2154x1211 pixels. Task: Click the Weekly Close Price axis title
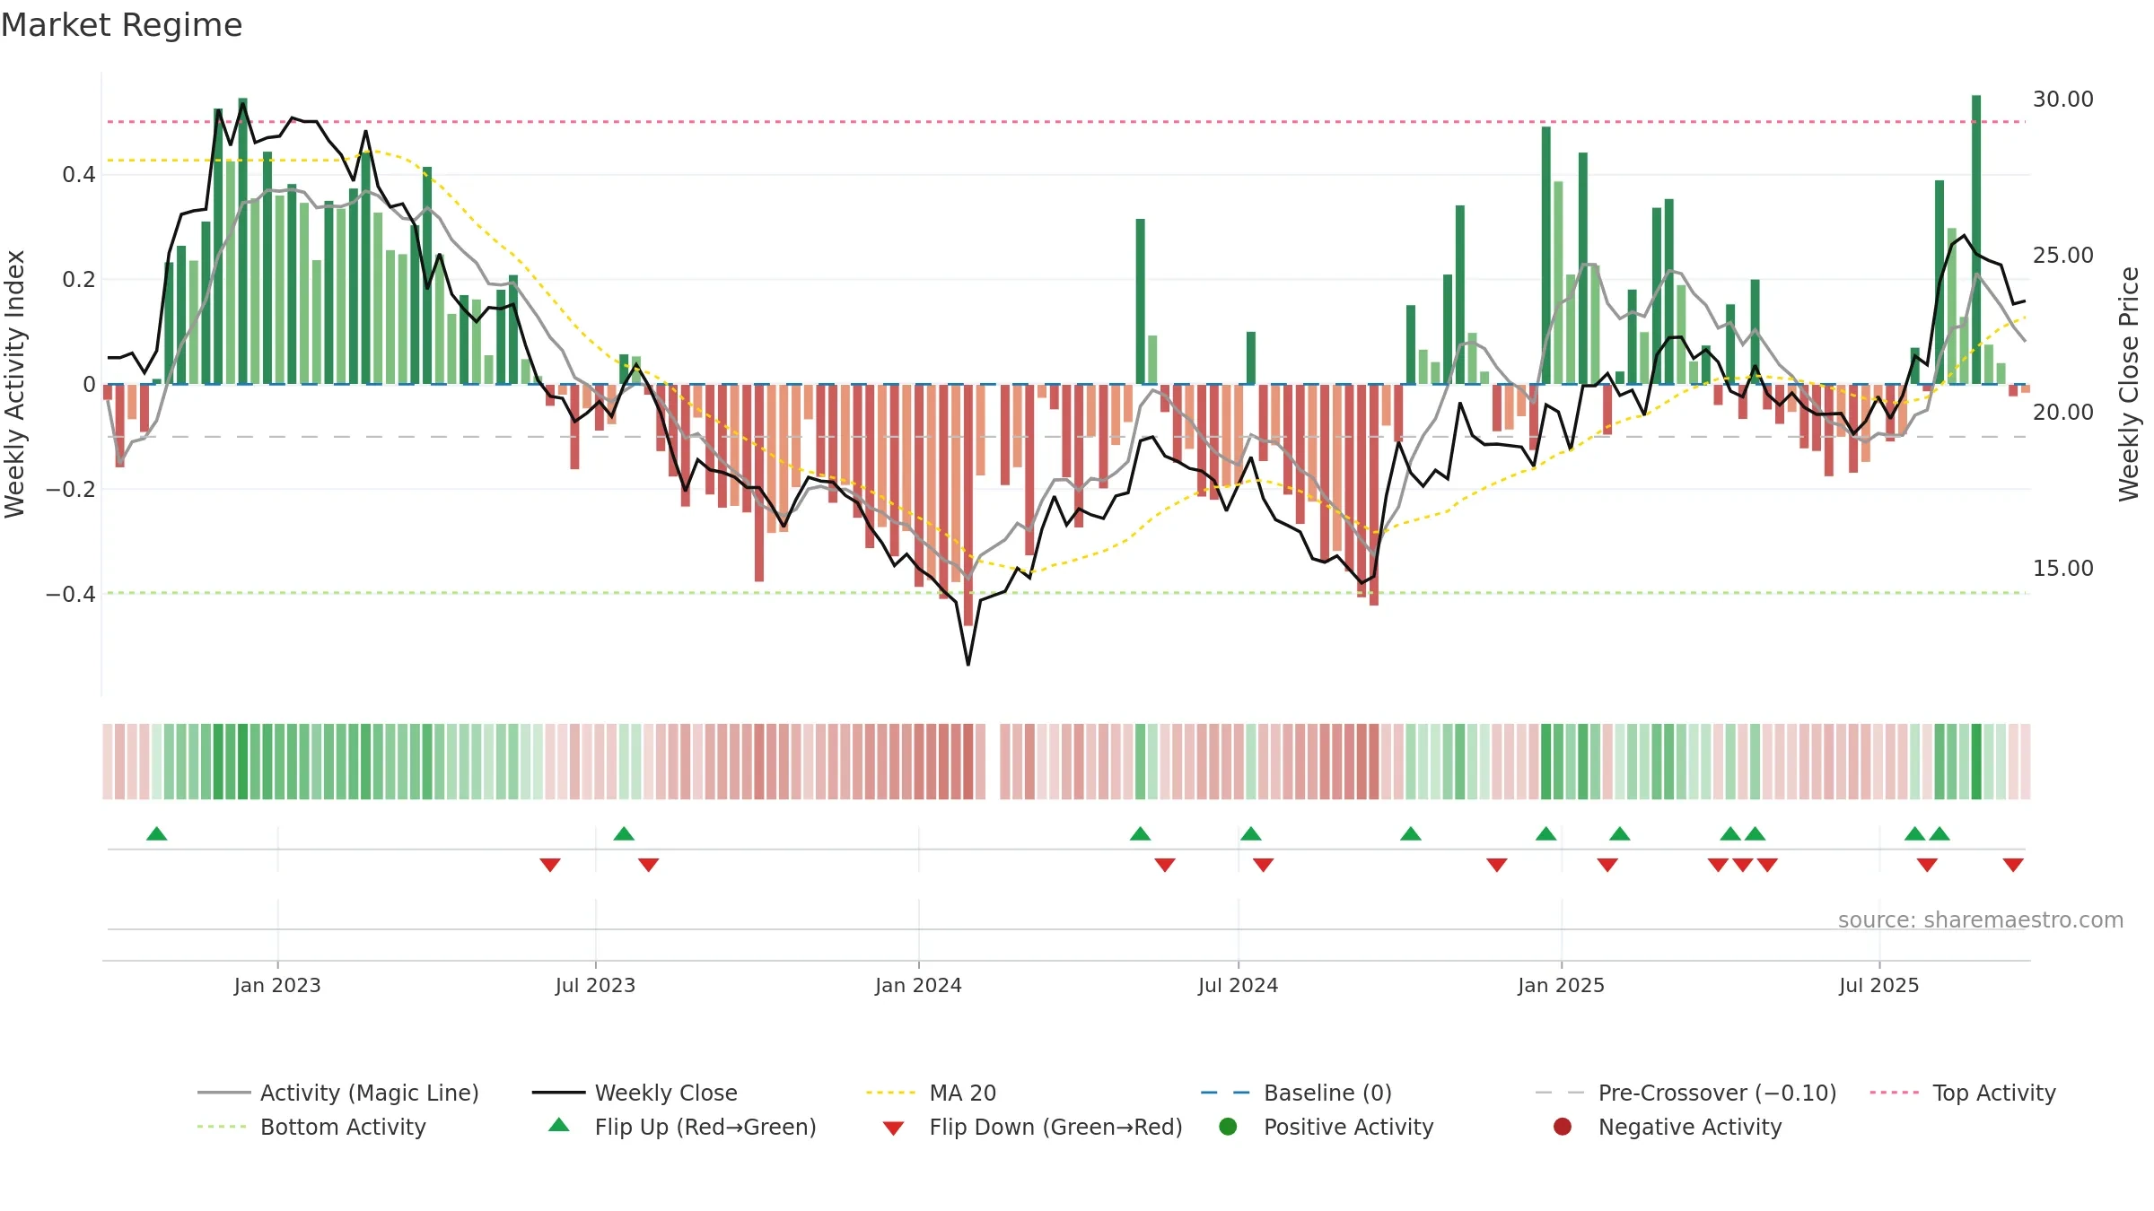[x=2129, y=384]
